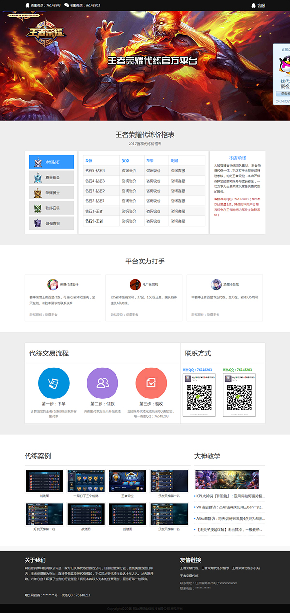
Task: Click the QQ penguin in floating support widget
Action: coord(286,65)
